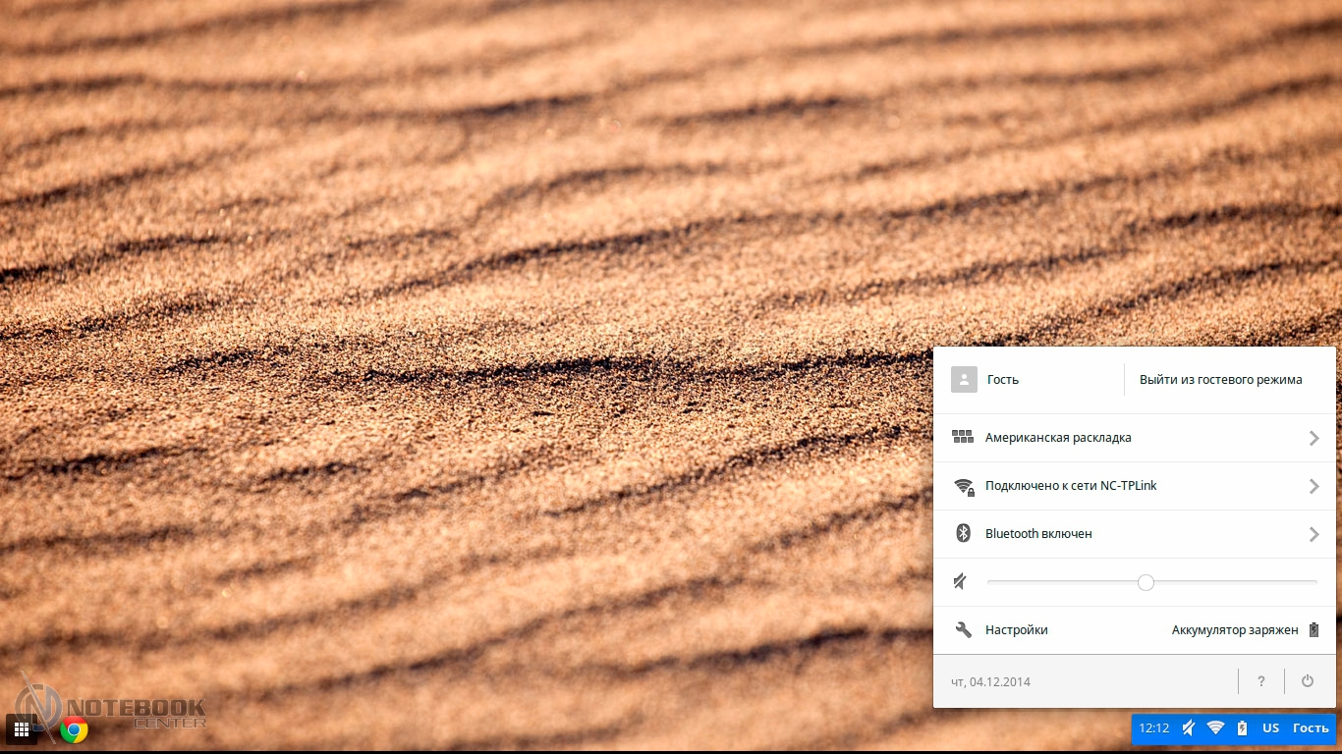Launch Google Chrome from the shelf

tap(74, 729)
